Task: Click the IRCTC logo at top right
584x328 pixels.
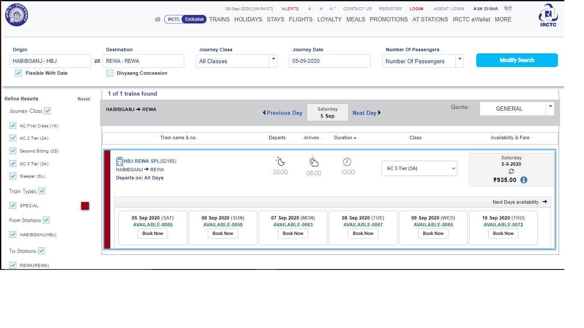Action: (x=548, y=16)
